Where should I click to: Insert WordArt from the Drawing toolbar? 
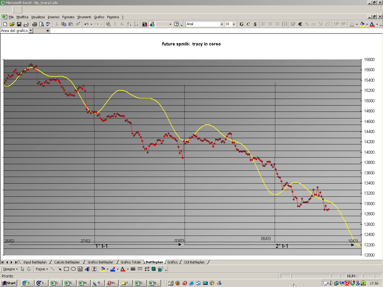pyautogui.click(x=87, y=269)
